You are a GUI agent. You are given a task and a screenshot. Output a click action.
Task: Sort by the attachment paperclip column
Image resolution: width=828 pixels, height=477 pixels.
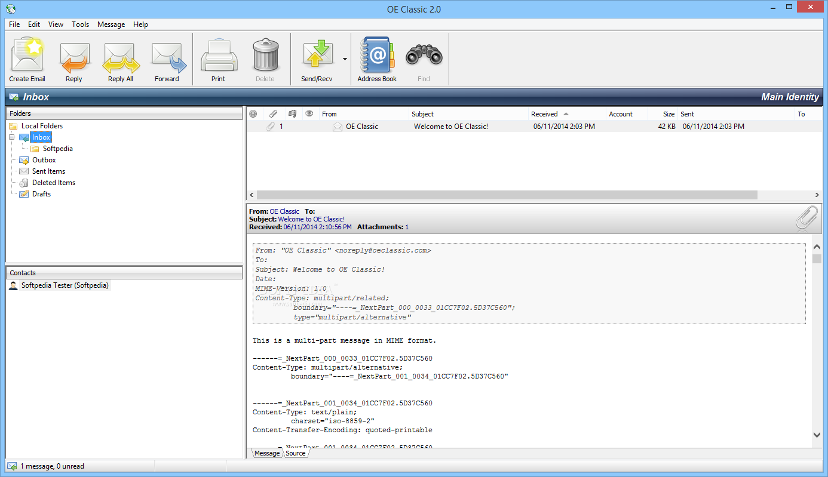click(273, 113)
